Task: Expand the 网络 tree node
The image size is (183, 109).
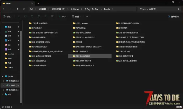Action: tap(3, 94)
